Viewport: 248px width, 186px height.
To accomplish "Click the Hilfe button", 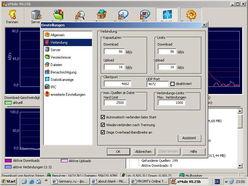I will (194, 152).
